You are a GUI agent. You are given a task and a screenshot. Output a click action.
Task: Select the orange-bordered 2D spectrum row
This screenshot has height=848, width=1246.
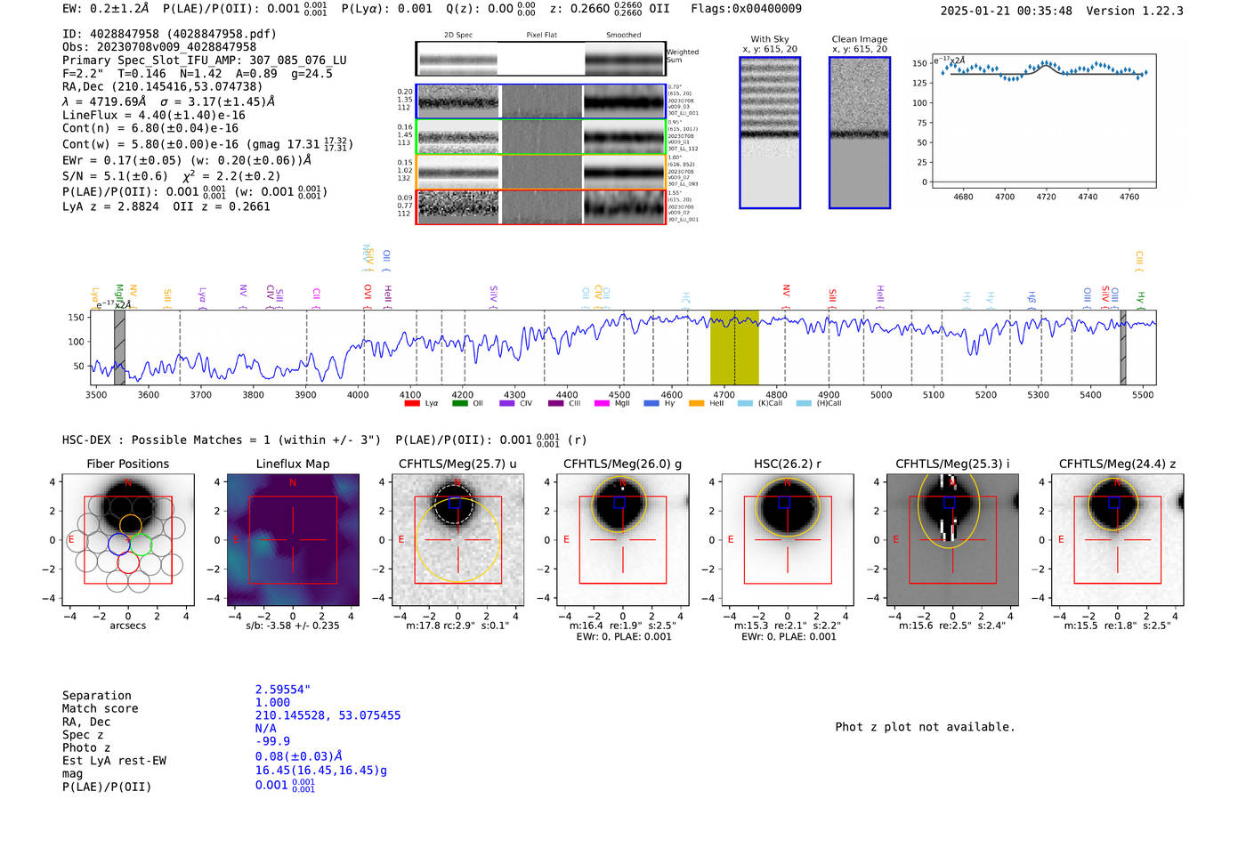541,172
